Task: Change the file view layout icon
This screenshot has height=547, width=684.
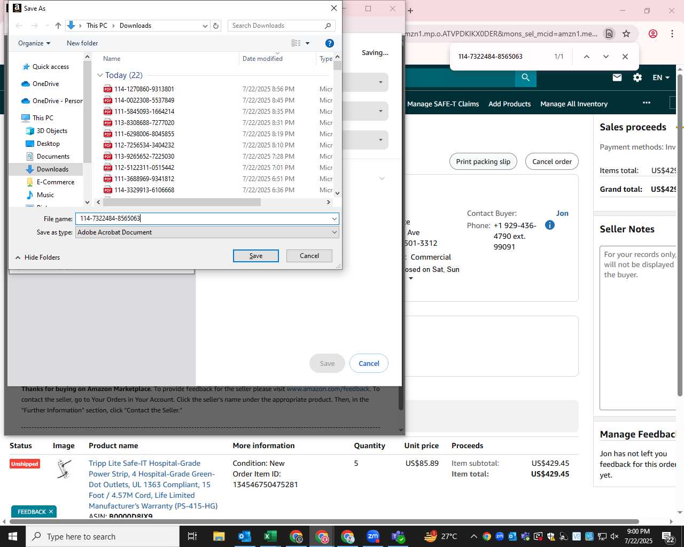Action: [x=296, y=43]
